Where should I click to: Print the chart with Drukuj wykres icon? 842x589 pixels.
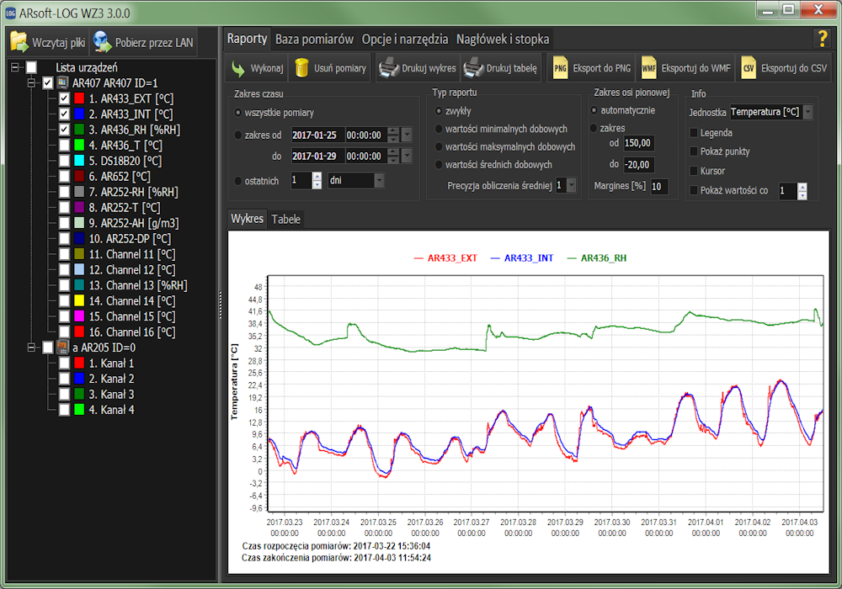[x=389, y=68]
